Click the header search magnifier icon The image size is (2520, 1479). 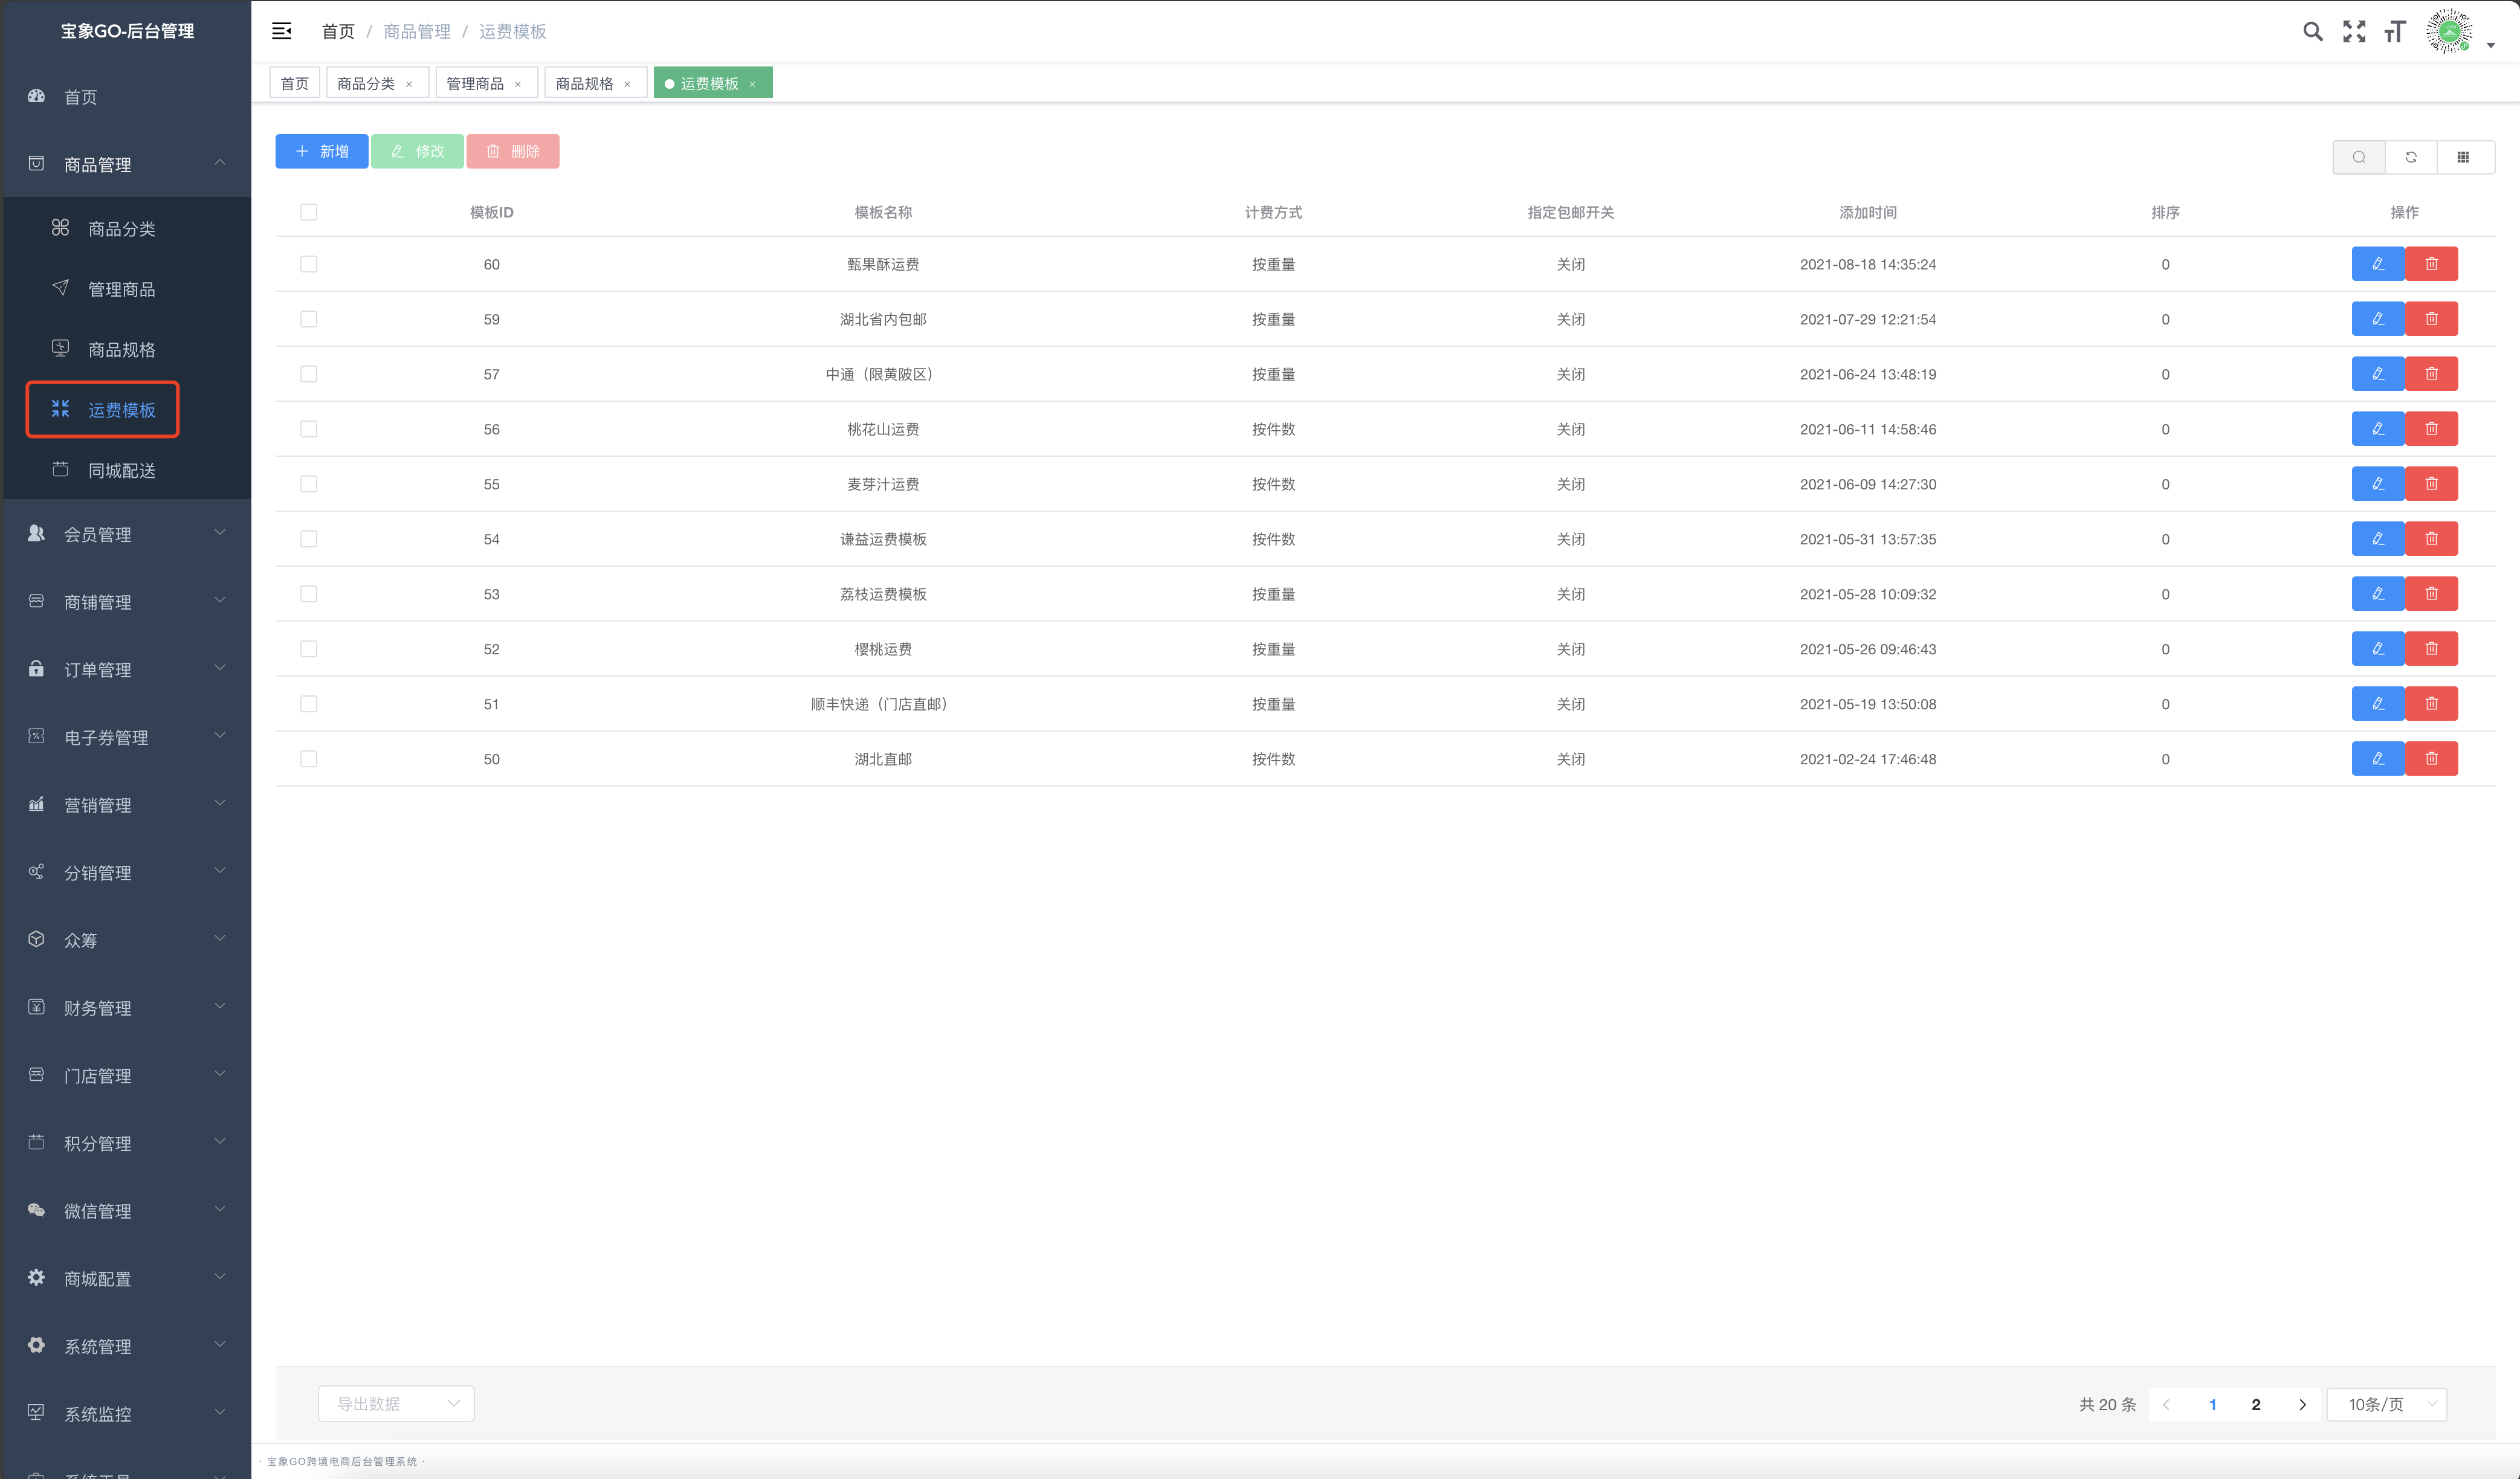tap(2312, 32)
